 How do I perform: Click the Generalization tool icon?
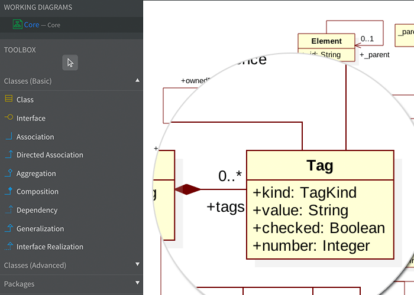tap(9, 228)
